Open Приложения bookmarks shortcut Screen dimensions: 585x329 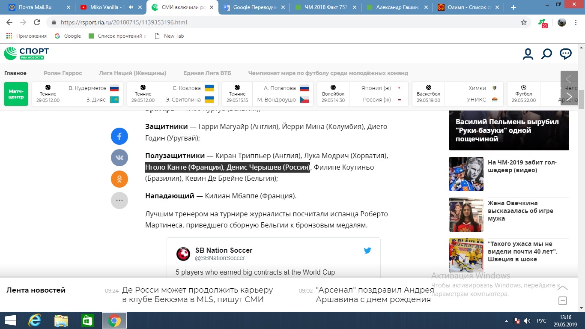(27, 36)
